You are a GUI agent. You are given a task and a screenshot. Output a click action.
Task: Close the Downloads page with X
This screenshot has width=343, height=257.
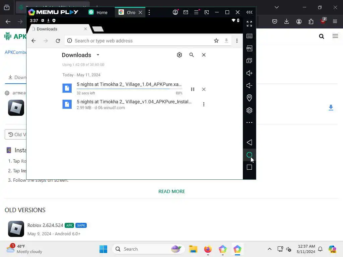coord(204,55)
